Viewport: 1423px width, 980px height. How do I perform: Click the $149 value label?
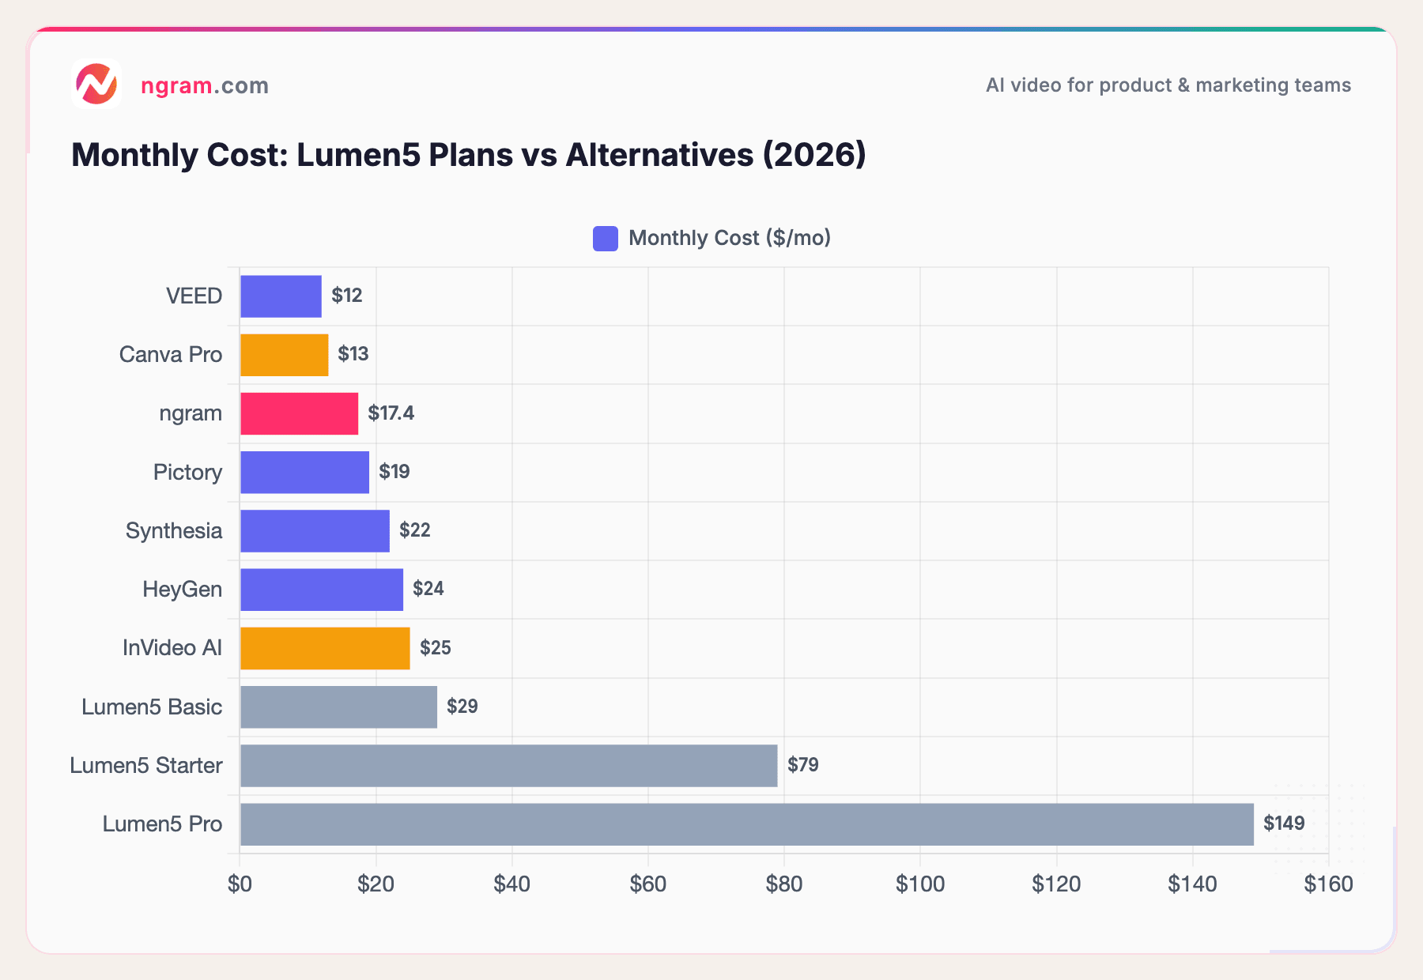[1285, 824]
